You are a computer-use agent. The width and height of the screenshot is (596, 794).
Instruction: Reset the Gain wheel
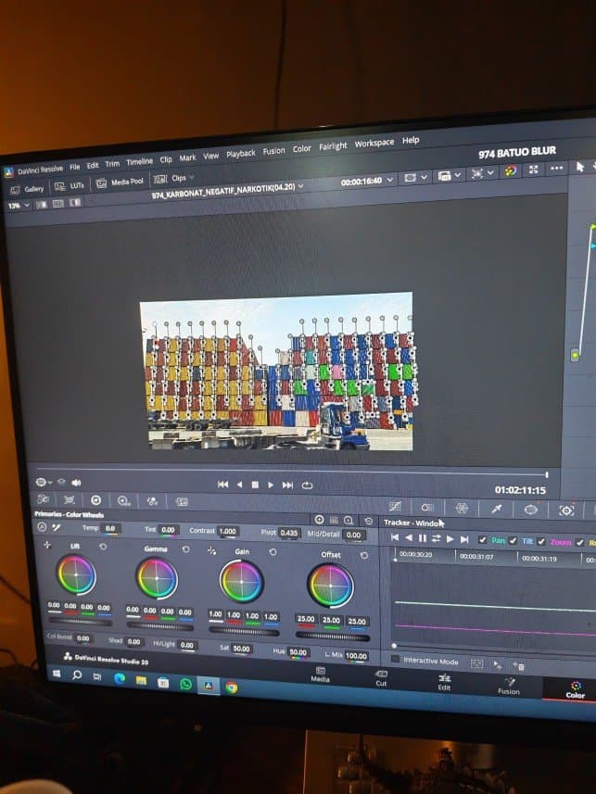click(273, 552)
